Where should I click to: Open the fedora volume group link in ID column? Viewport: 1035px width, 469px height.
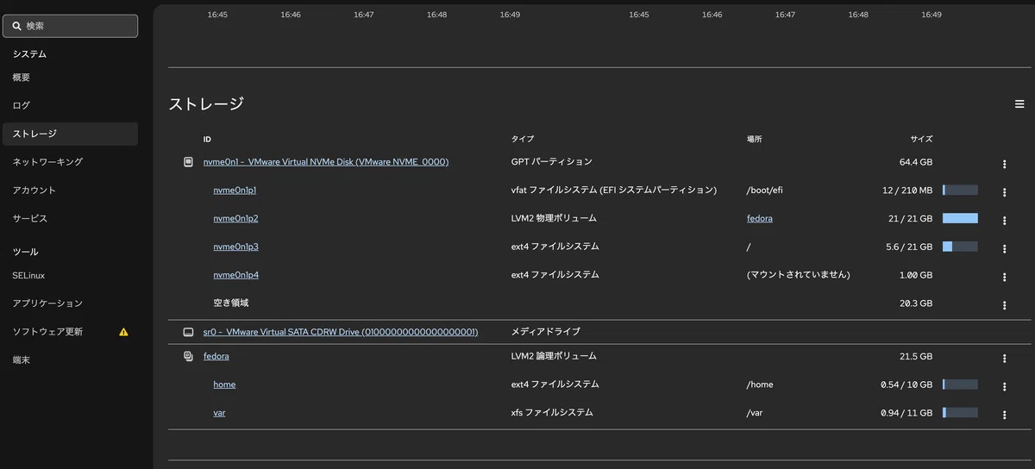pyautogui.click(x=216, y=356)
